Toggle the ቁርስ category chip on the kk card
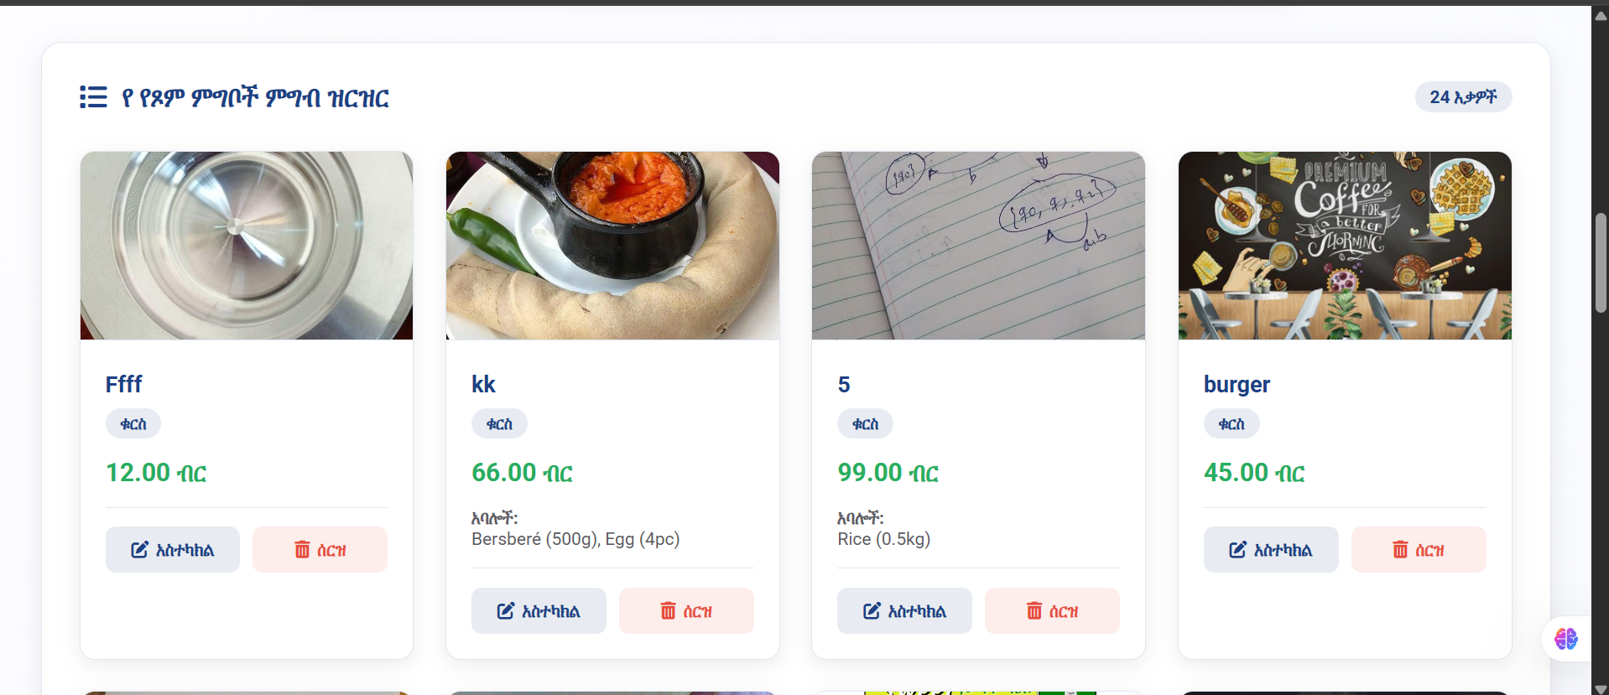 [x=498, y=423]
